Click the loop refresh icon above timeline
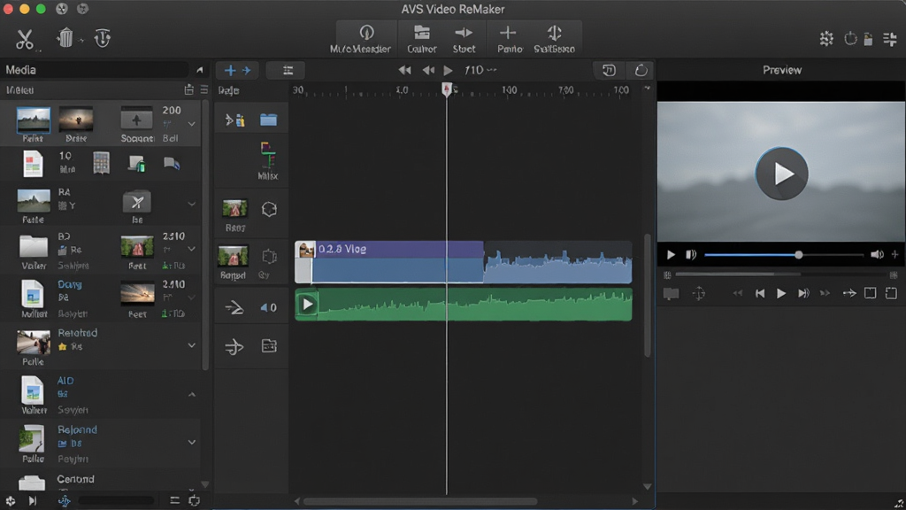This screenshot has height=510, width=906. click(641, 71)
